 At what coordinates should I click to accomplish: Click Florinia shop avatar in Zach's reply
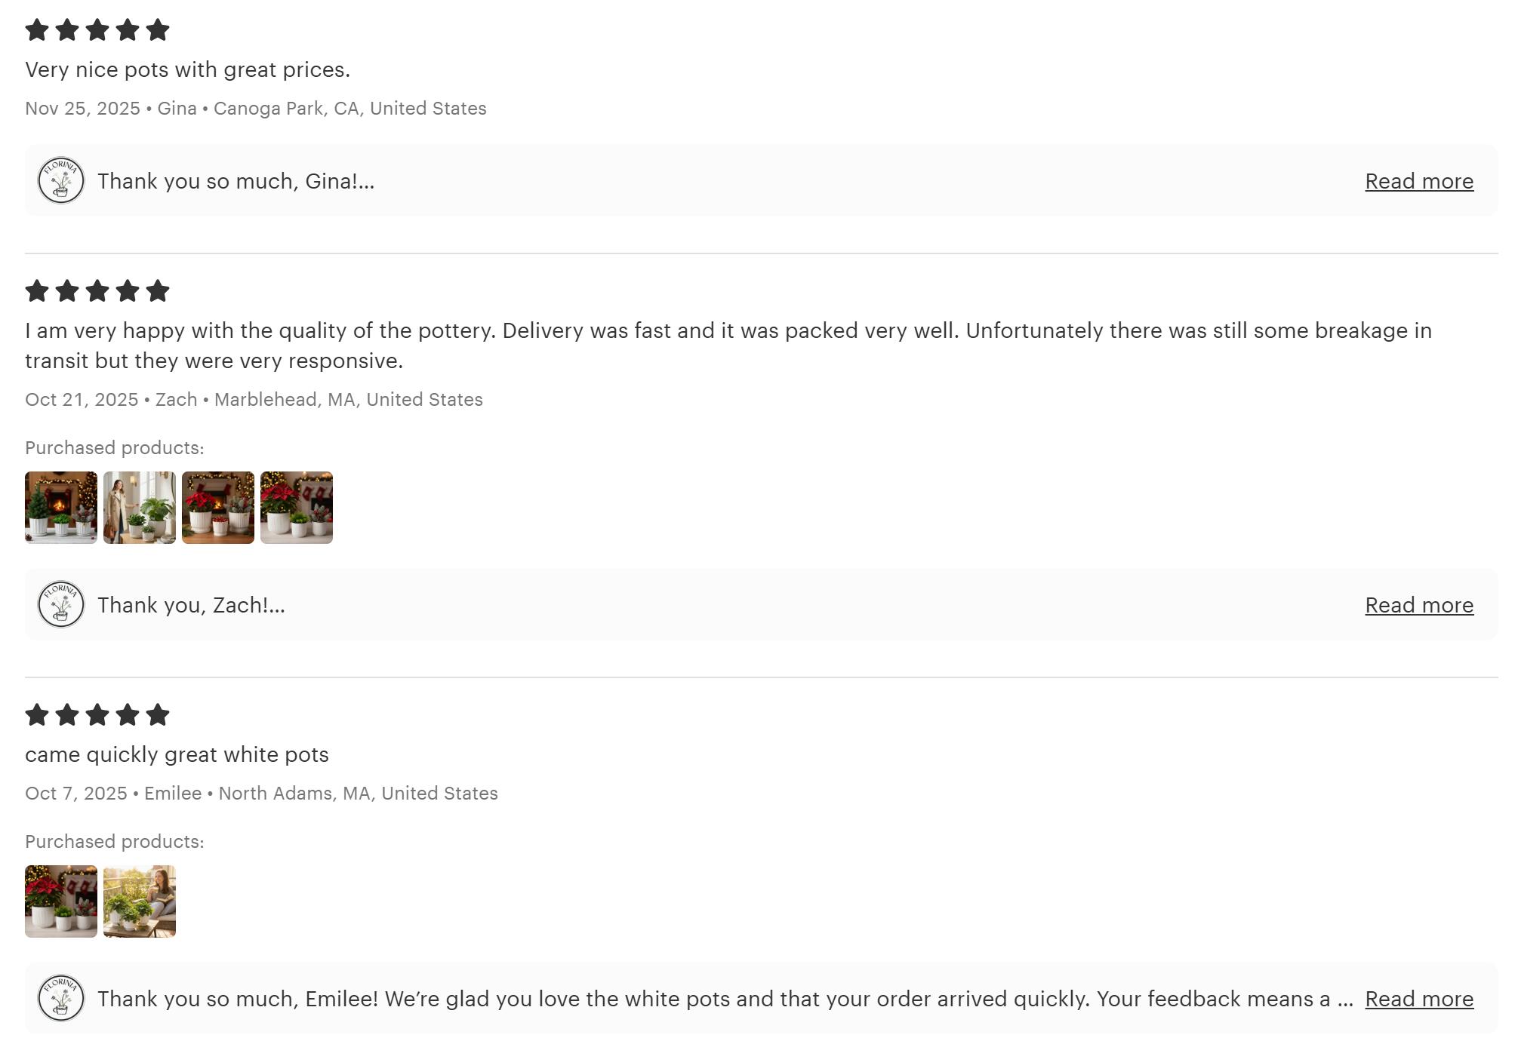click(61, 604)
